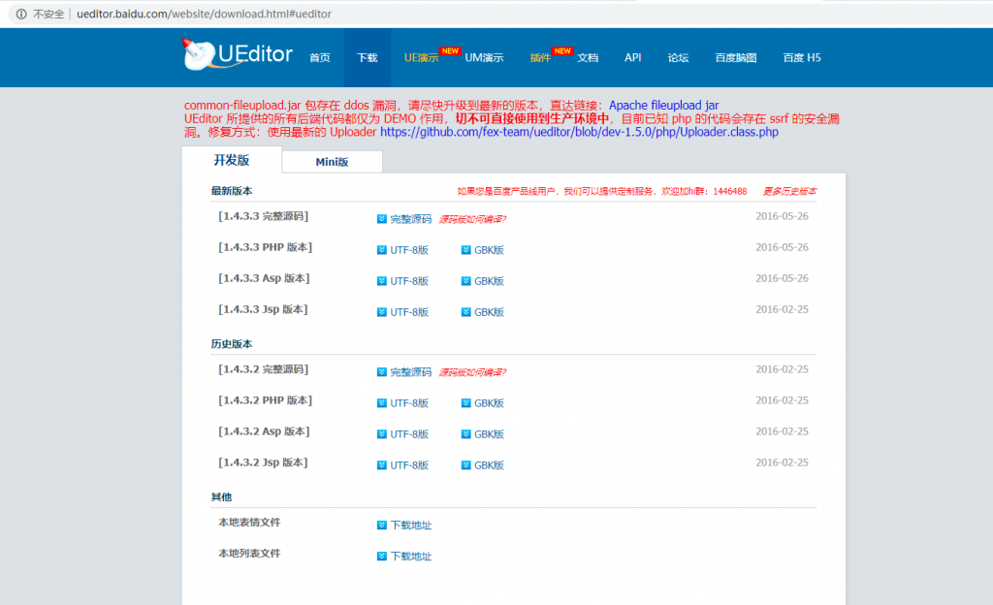Switch to the 开发版 tab
Viewport: 993px width, 605px height.
point(232,160)
